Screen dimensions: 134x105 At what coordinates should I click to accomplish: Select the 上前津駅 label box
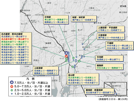(46, 71)
